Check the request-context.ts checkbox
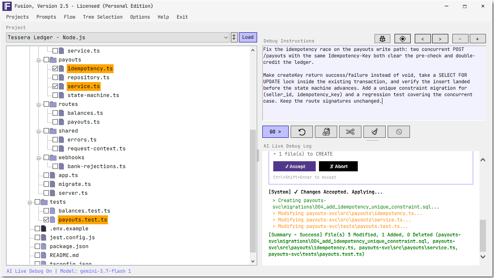494x278 pixels. point(55,149)
